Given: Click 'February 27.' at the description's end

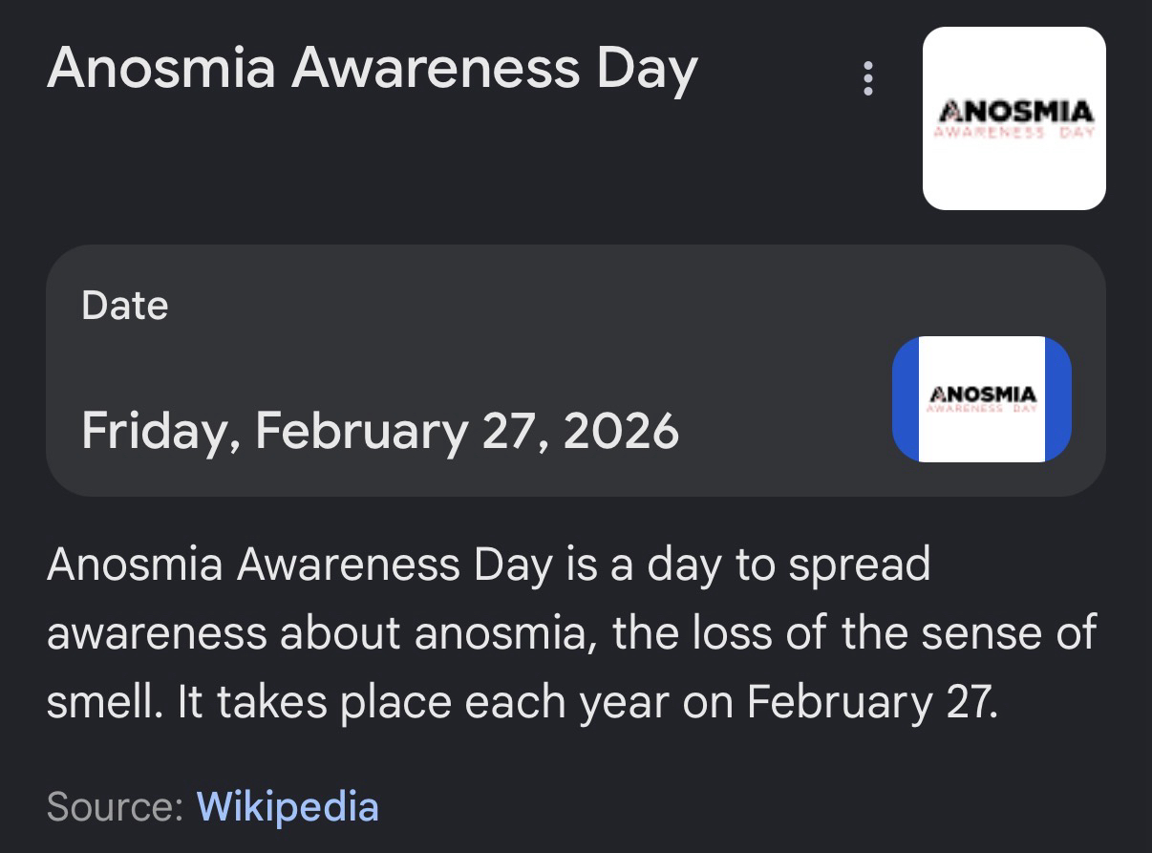Looking at the screenshot, I should click(x=872, y=703).
